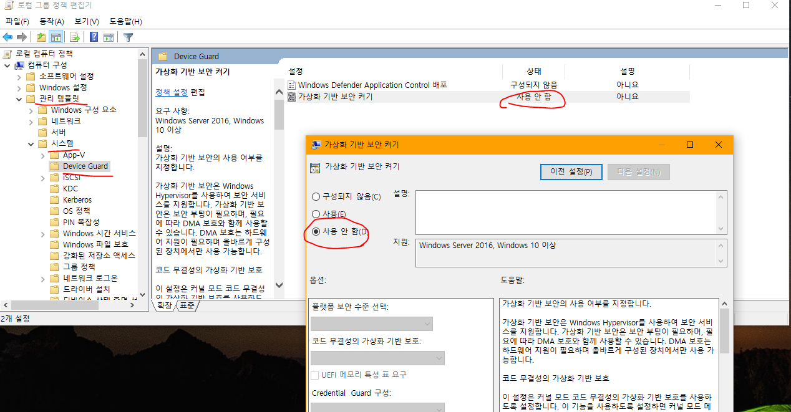Click the 이전 설정(P) button
The width and height of the screenshot is (791, 412).
point(571,172)
